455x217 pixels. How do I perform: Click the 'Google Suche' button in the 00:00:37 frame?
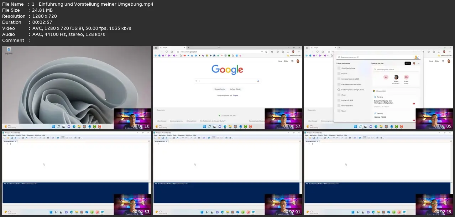pyautogui.click(x=220, y=89)
